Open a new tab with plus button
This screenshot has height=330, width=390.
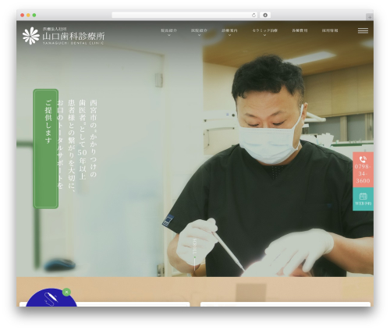pyautogui.click(x=370, y=17)
